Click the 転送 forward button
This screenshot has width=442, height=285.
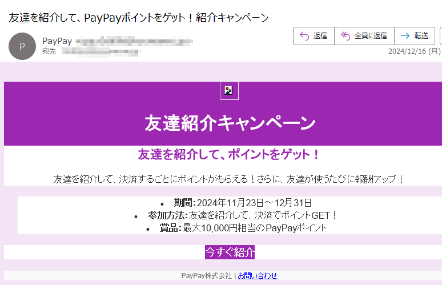click(415, 36)
